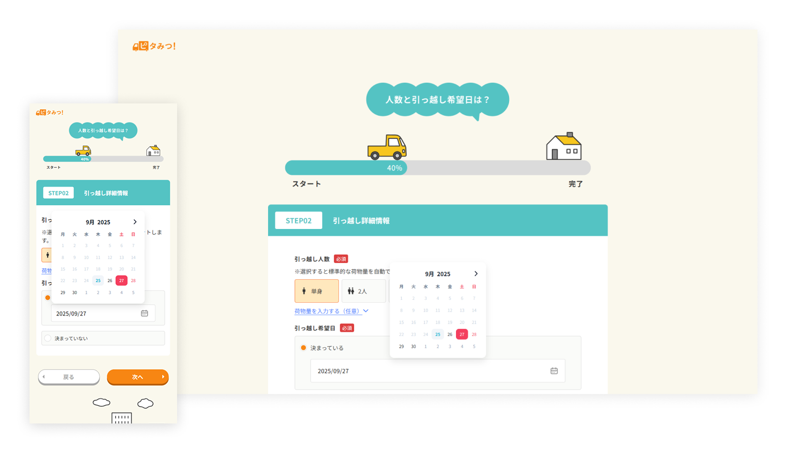Image resolution: width=787 pixels, height=453 pixels.
Task: Select the 決まっている radio button on desktop
Action: click(303, 348)
